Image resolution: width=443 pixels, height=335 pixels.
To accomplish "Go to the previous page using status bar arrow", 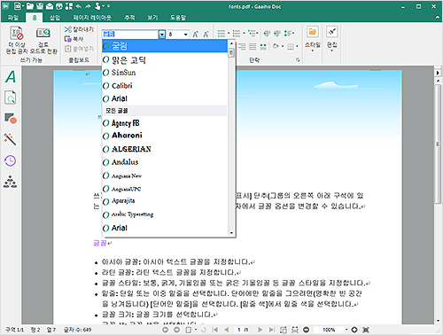I will click(x=227, y=330).
